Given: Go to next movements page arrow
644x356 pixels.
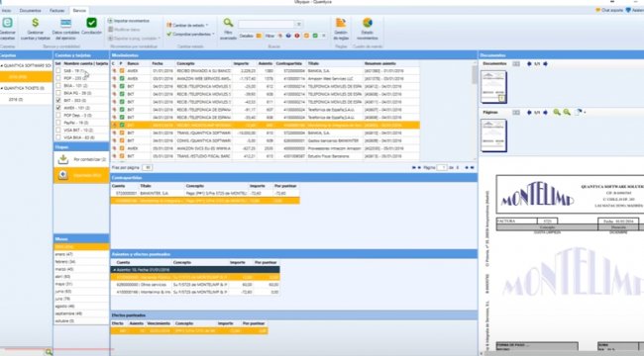Looking at the screenshot, I should tap(467, 167).
